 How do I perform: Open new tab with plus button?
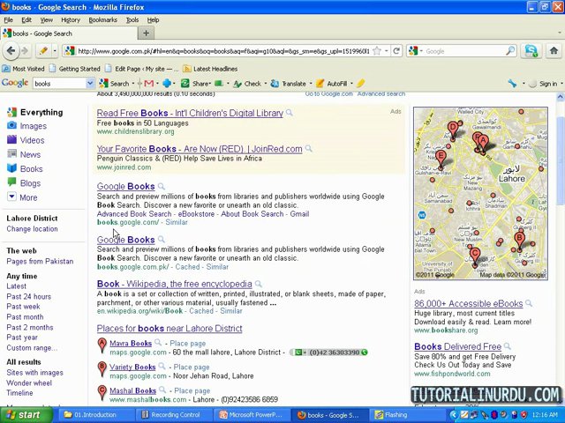[147, 33]
